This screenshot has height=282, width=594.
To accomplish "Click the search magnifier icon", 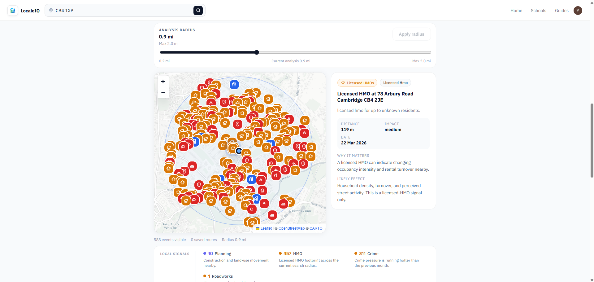I will point(198,10).
